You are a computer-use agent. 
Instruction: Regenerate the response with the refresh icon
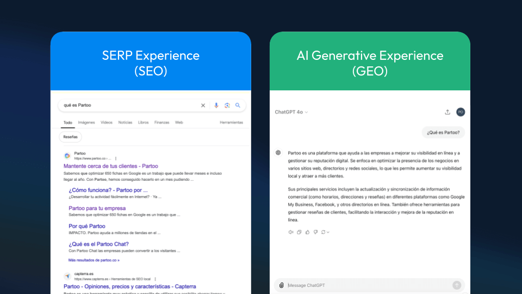(323, 232)
